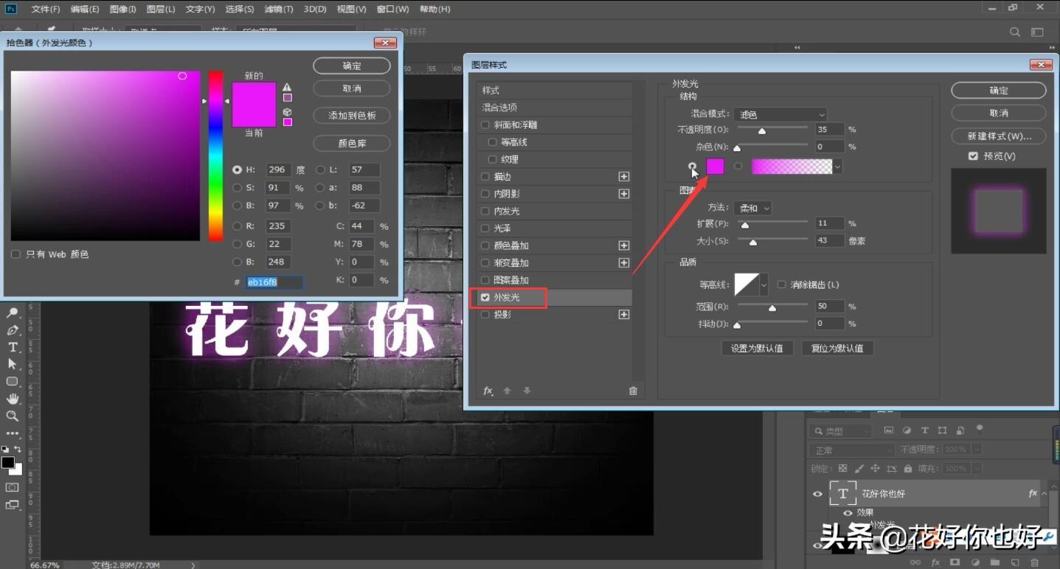Add another Color Overlay with plus icon
Viewport: 1060px width, 569px height.
(x=624, y=245)
